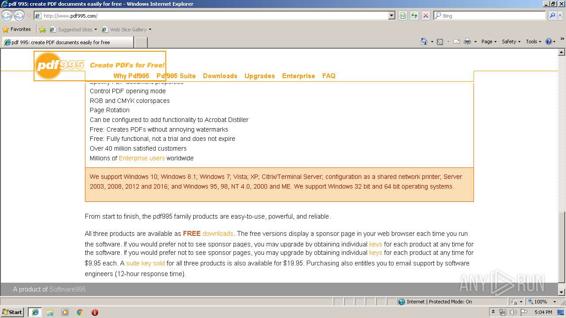Open the Upgrades navigation item
Image resolution: width=566 pixels, height=318 pixels.
[x=260, y=76]
